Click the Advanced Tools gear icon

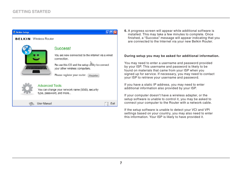pos(27,88)
